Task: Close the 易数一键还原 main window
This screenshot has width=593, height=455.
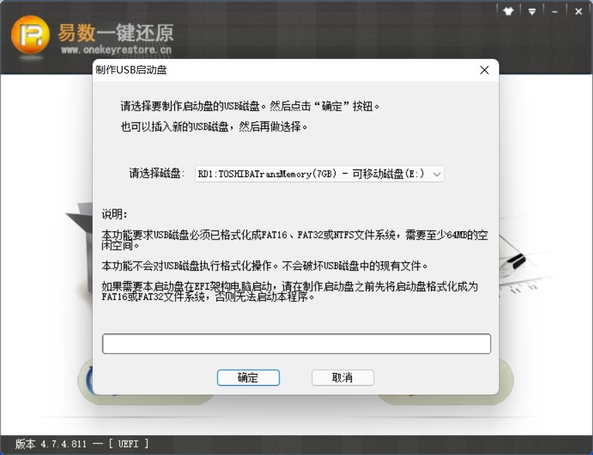Action: click(579, 12)
